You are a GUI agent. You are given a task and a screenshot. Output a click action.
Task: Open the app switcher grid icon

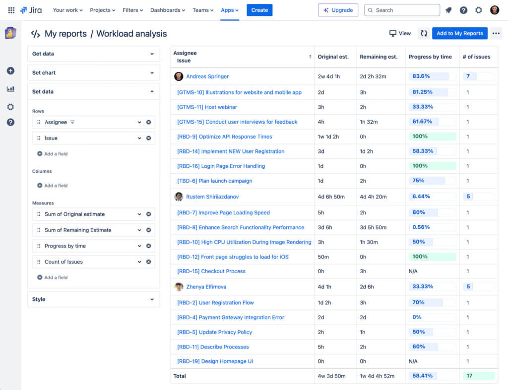coord(11,10)
